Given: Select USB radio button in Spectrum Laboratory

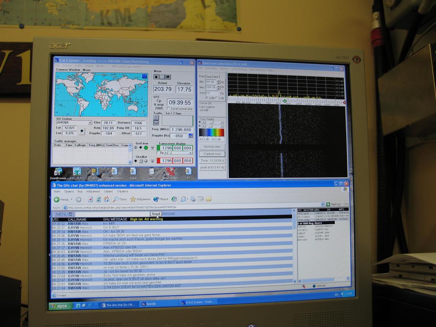Looking at the screenshot, I should click(207, 98).
